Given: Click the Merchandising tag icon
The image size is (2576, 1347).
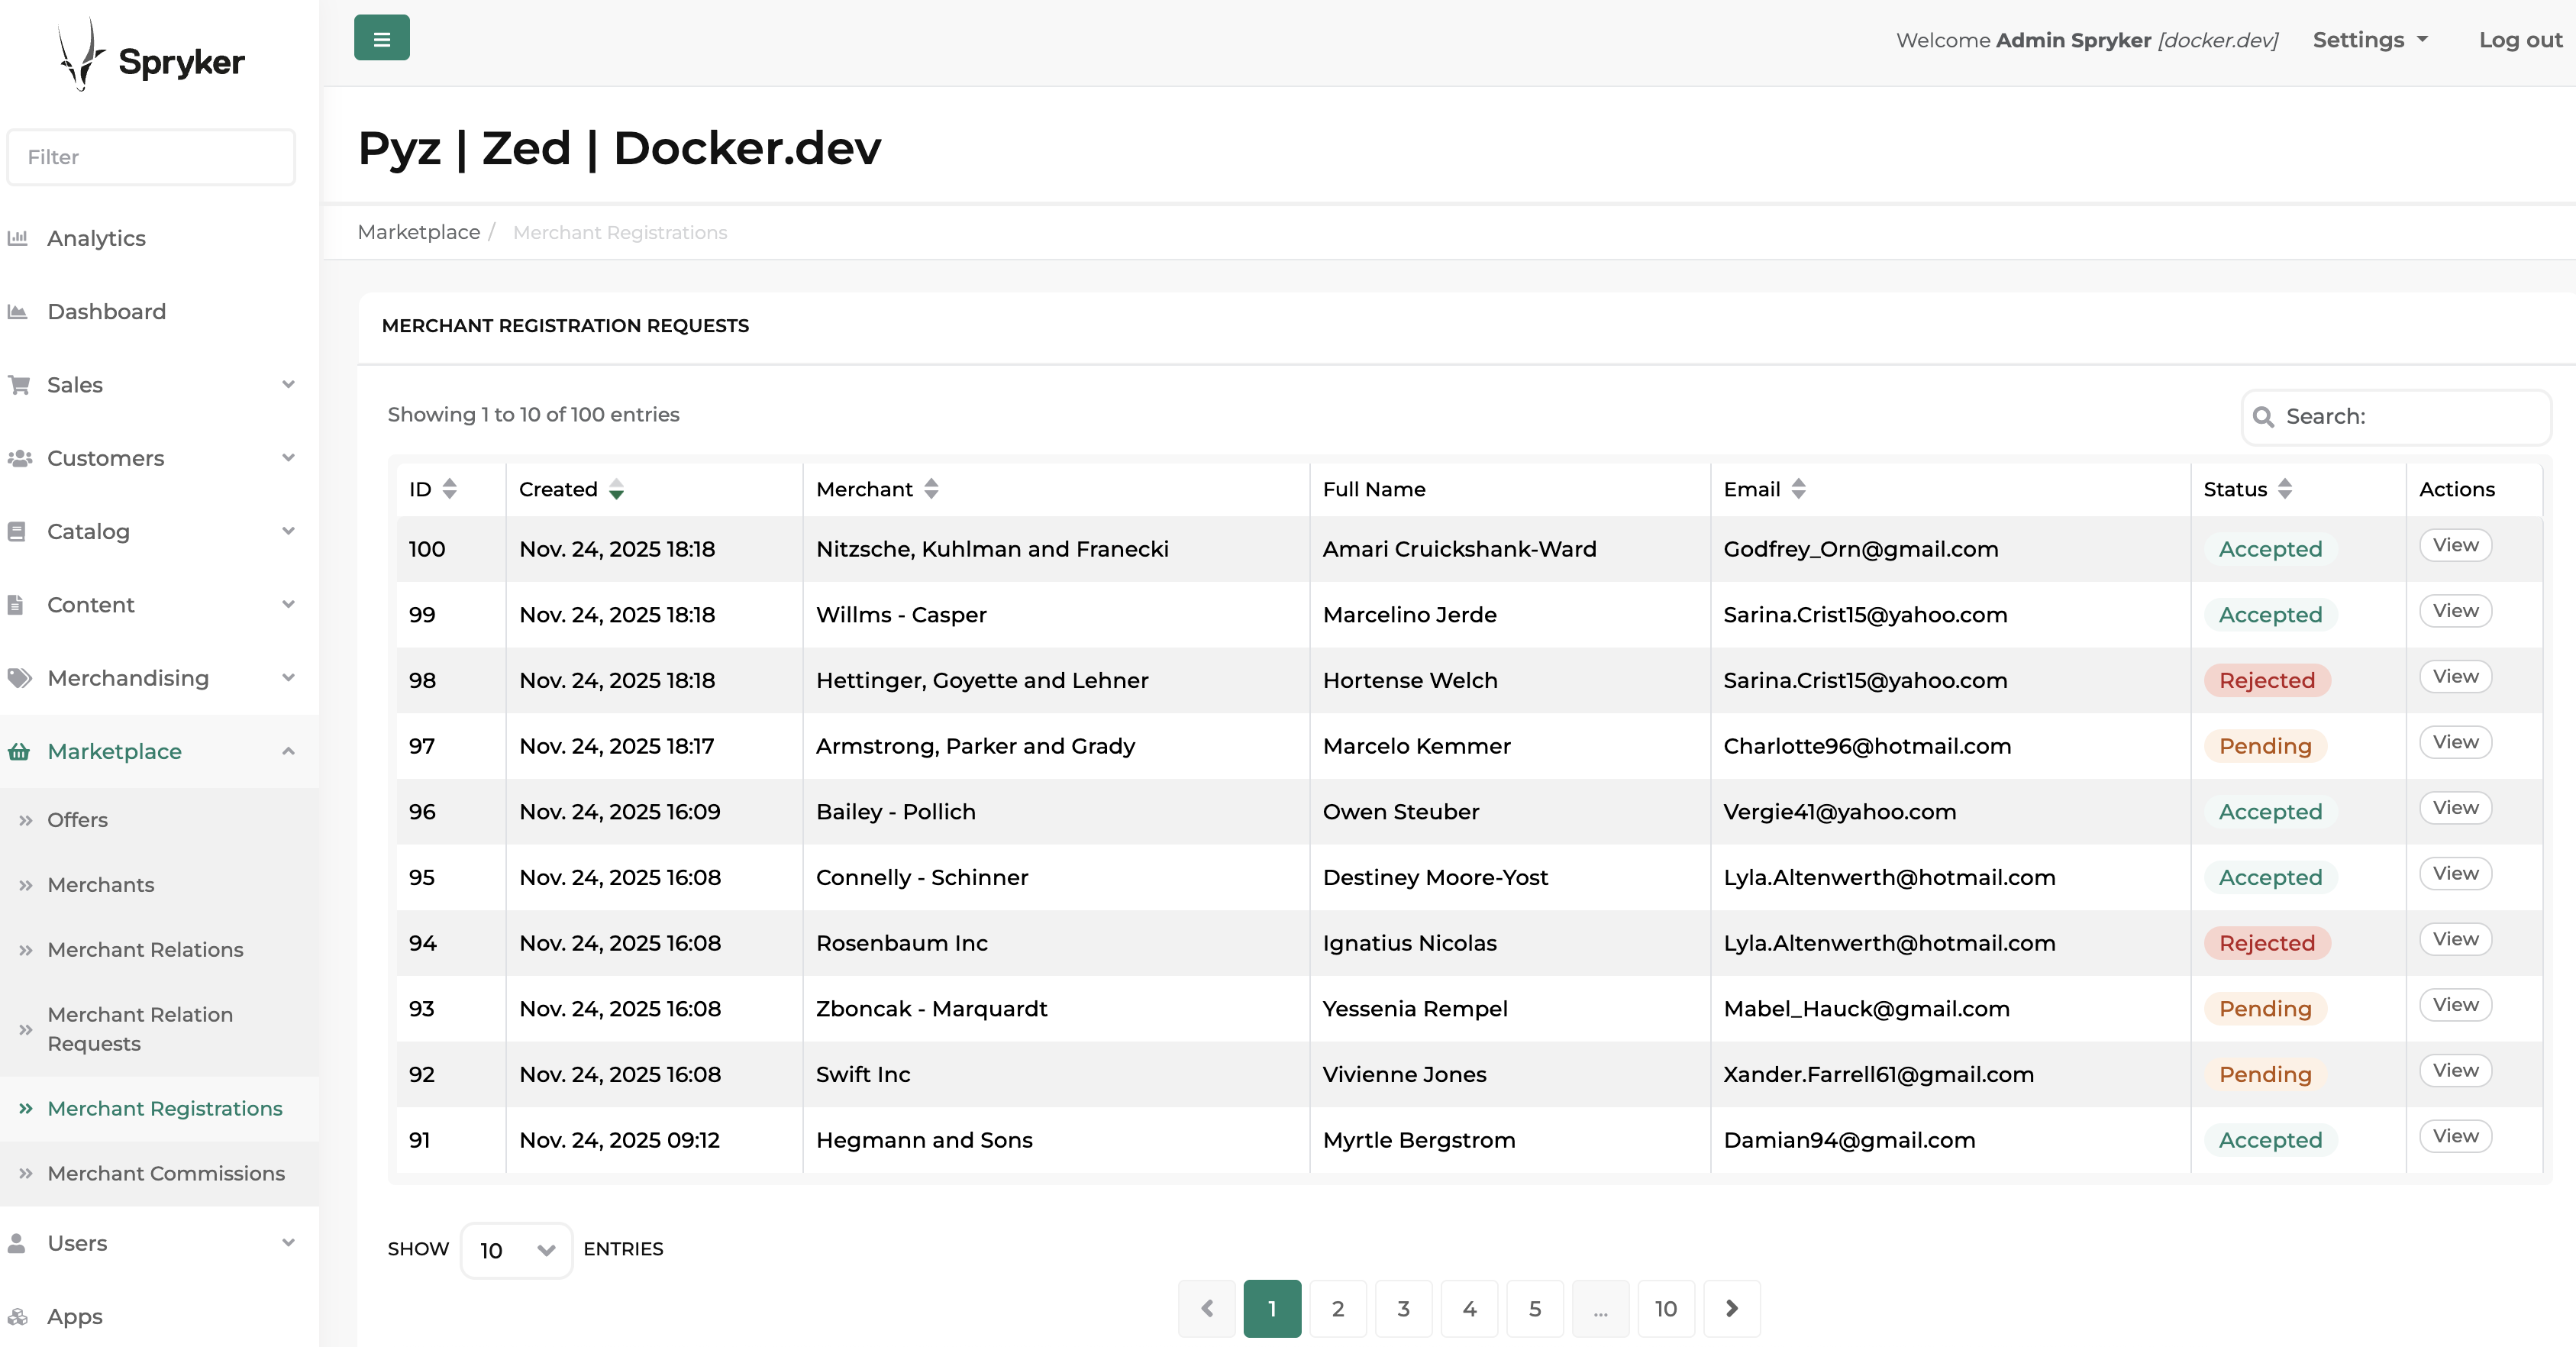Looking at the screenshot, I should tap(19, 678).
